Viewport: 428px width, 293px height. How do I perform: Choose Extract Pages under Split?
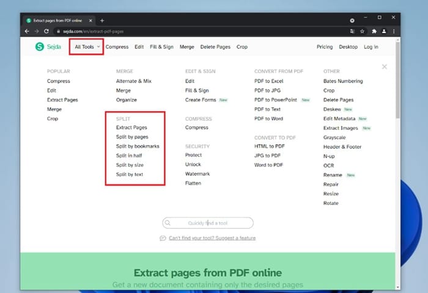[131, 128]
